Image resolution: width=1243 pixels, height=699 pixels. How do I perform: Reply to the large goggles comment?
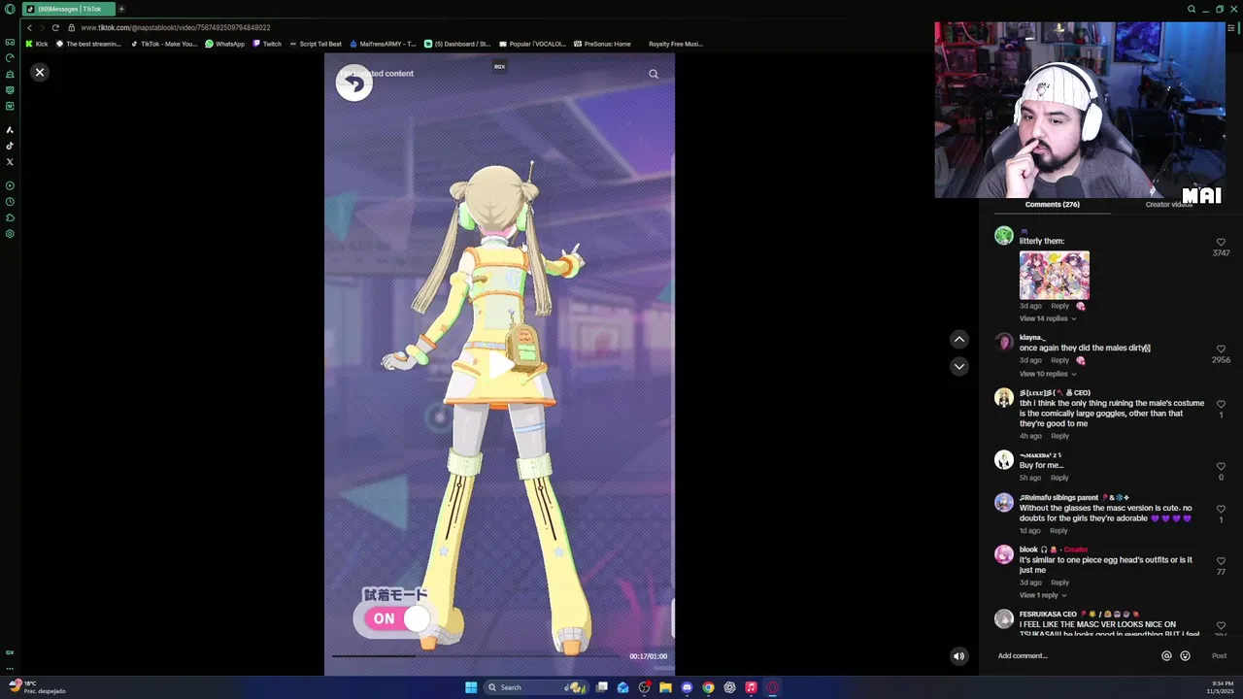1059,436
